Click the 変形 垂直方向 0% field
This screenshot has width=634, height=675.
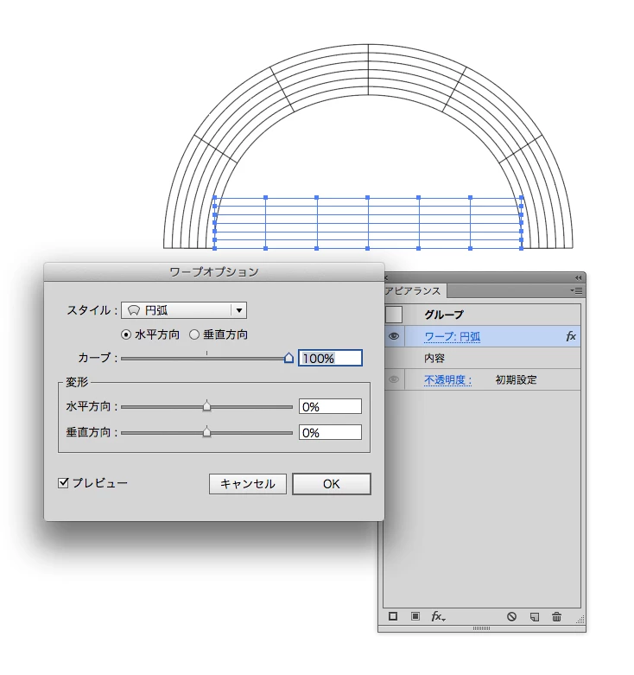point(330,432)
